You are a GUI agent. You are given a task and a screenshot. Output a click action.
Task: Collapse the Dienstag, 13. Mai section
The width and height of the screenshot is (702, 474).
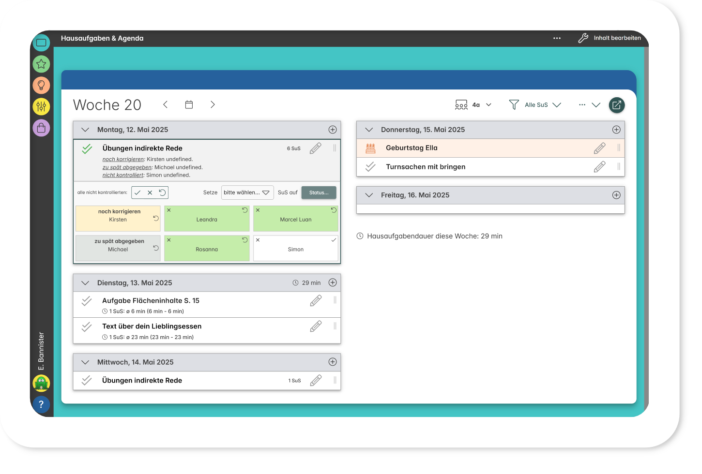86,283
